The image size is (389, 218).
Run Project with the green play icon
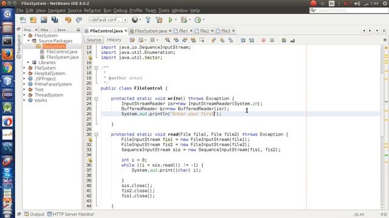(x=170, y=20)
